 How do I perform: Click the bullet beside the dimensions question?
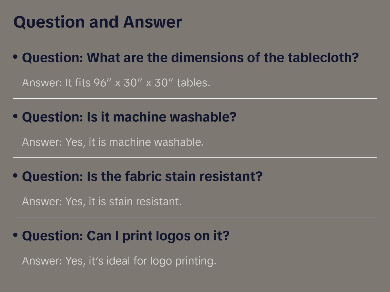pos(16,57)
